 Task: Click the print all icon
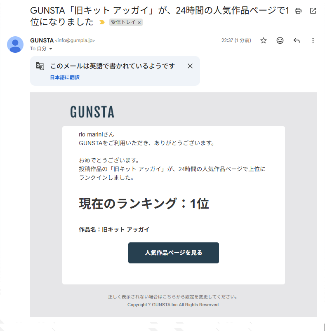(298, 11)
